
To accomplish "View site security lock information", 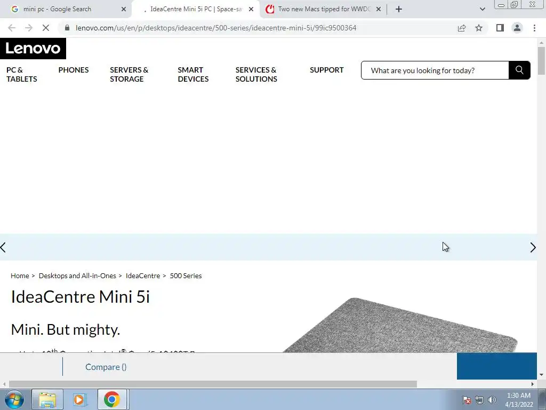I will pyautogui.click(x=67, y=28).
